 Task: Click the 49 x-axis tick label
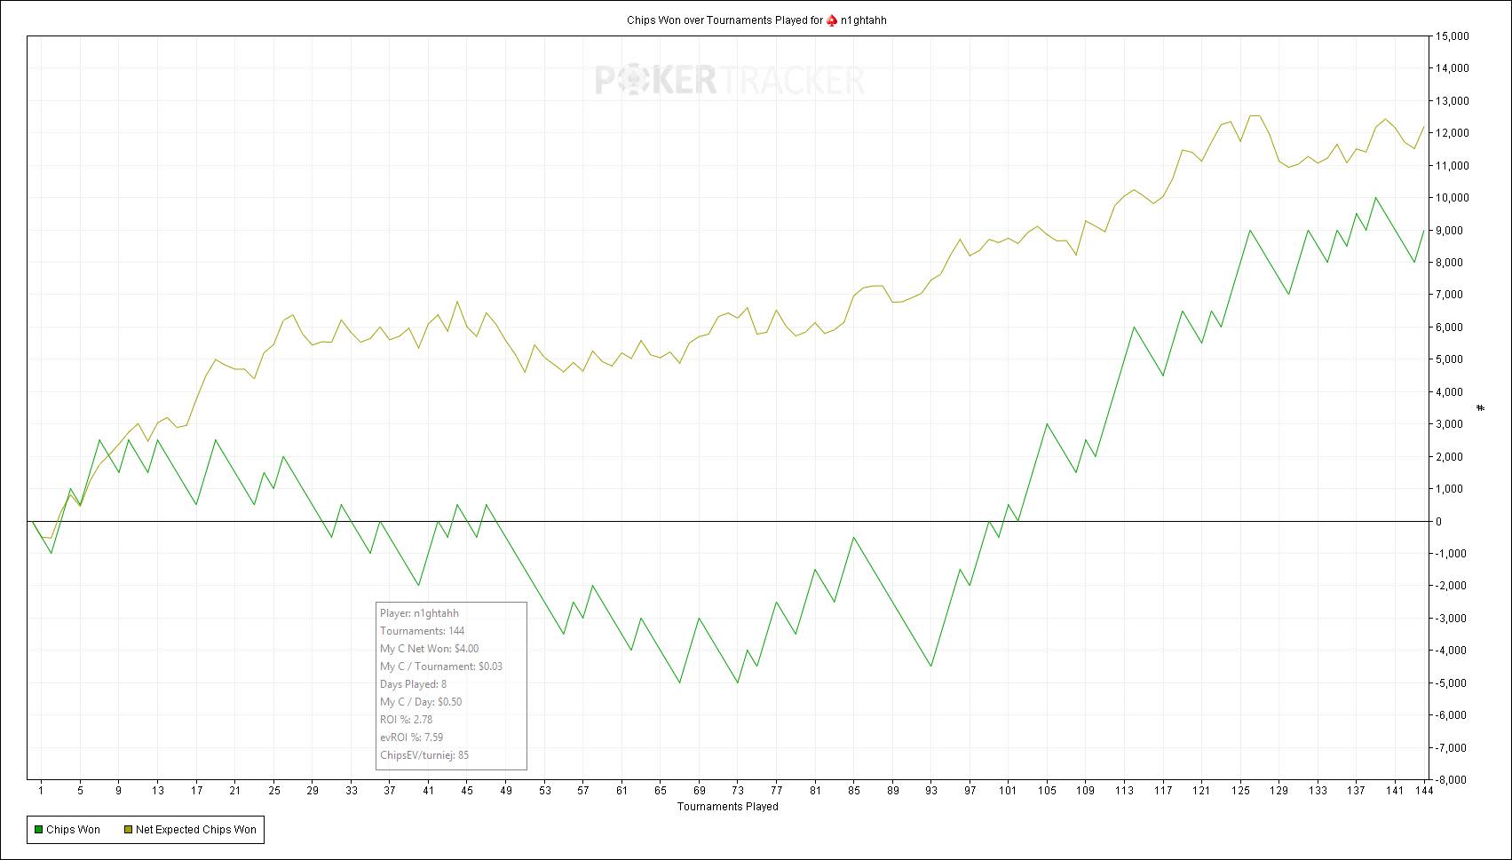point(506,791)
